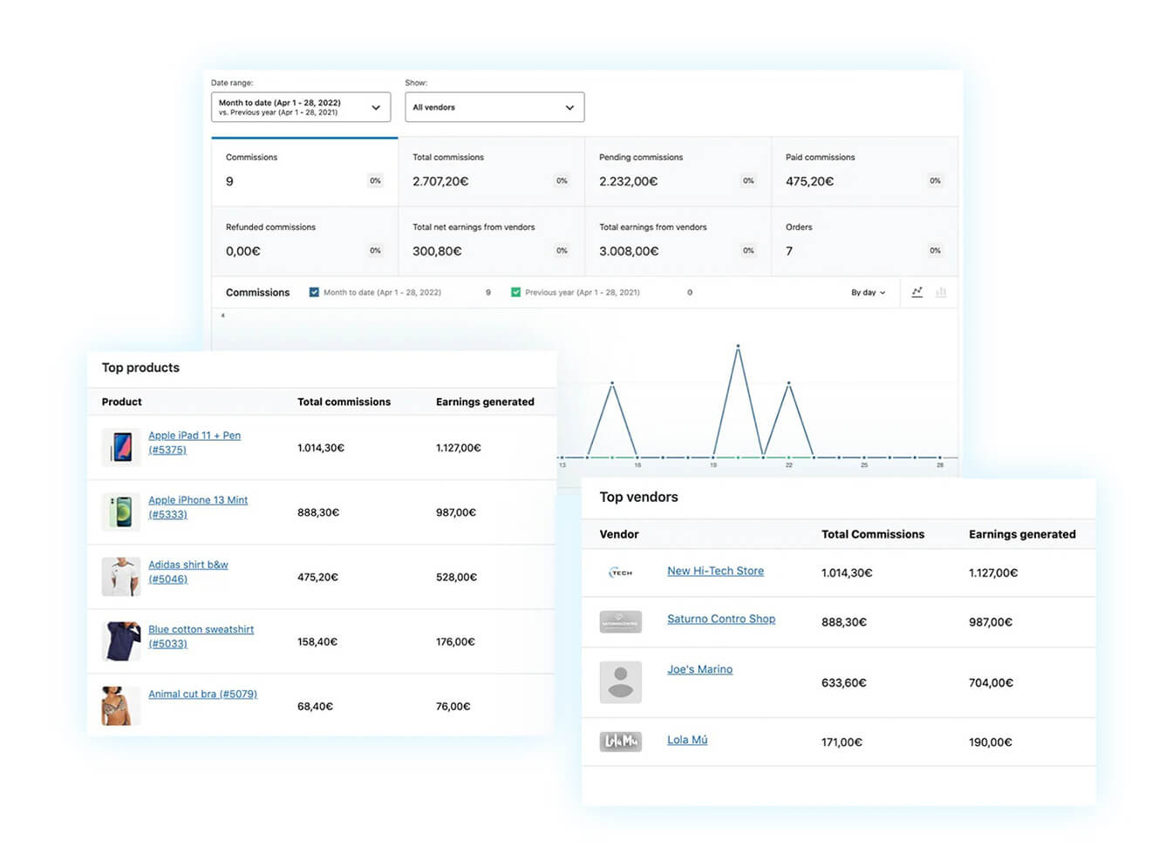1172x853 pixels.
Task: Select the Total commissions tile
Action: pyautogui.click(x=491, y=172)
